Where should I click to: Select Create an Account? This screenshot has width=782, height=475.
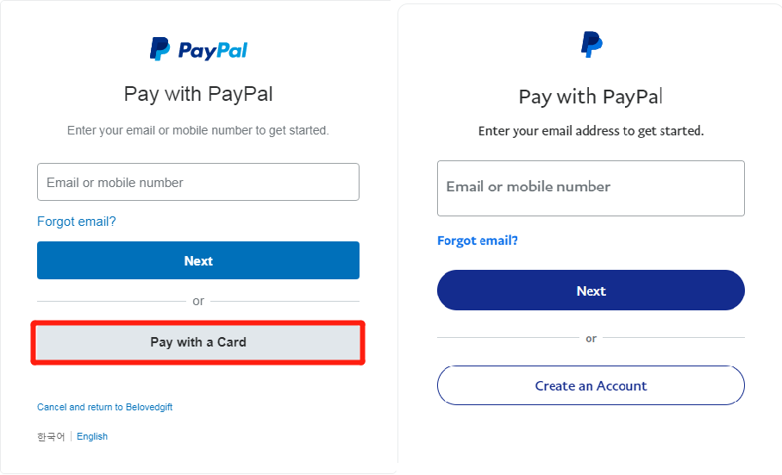click(591, 385)
